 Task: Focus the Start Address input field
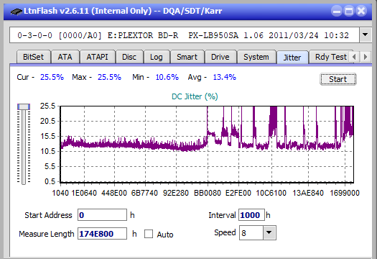(x=102, y=215)
